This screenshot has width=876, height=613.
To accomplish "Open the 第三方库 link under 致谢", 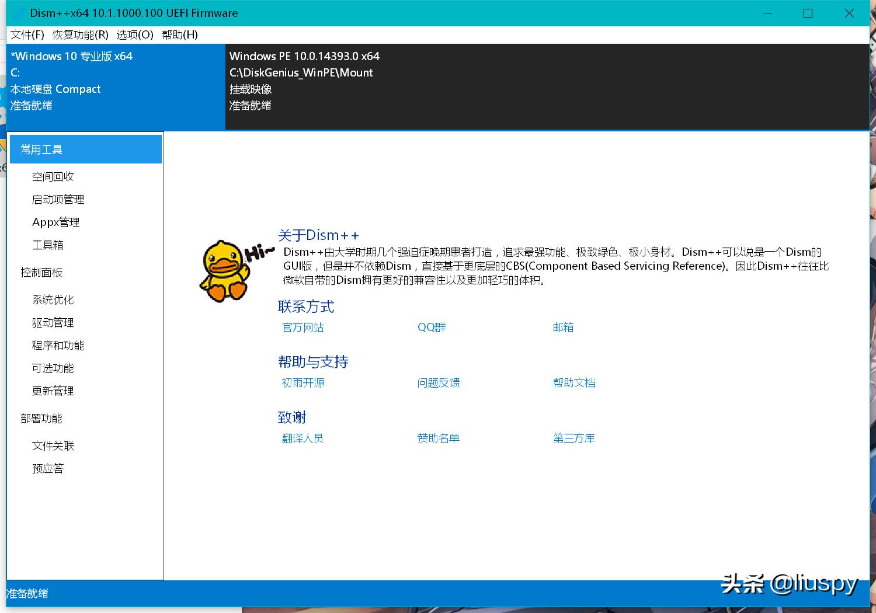I will click(x=573, y=438).
